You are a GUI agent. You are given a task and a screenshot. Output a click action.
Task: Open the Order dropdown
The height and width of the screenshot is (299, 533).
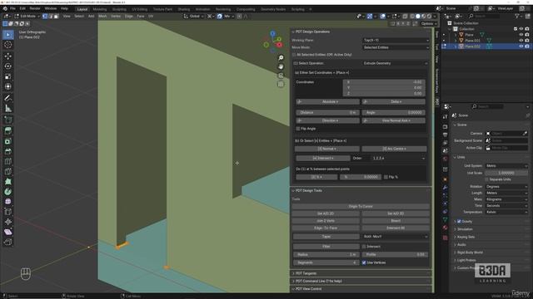click(x=398, y=159)
